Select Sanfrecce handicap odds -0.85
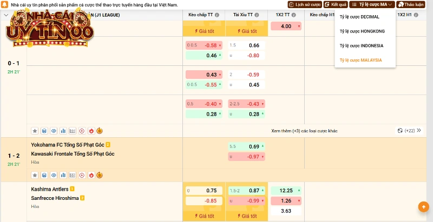The image size is (433, 222). click(x=204, y=201)
